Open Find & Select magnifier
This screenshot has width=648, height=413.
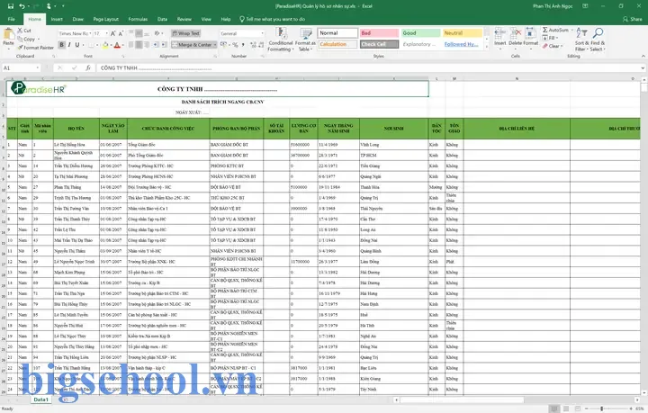598,40
